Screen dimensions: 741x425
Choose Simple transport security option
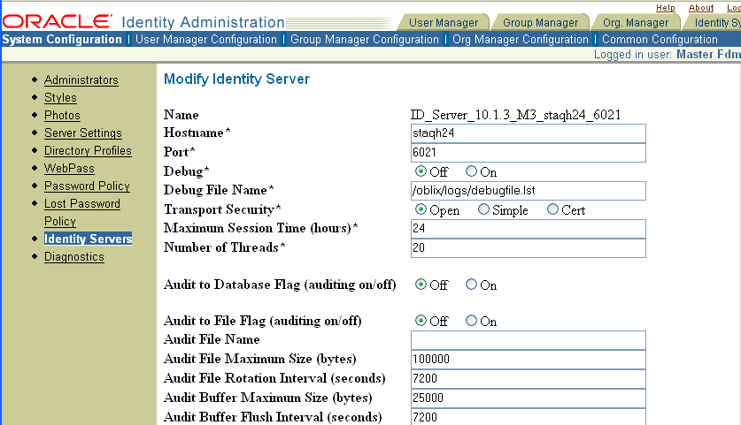[x=483, y=210]
